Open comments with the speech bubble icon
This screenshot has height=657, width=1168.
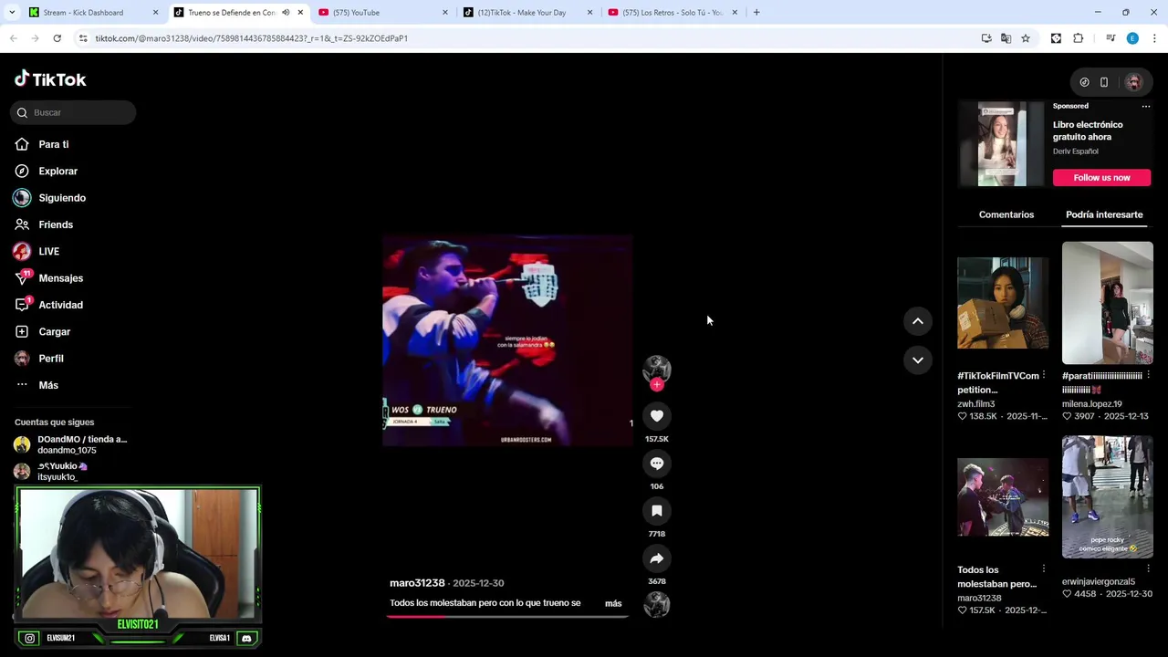[x=656, y=464]
